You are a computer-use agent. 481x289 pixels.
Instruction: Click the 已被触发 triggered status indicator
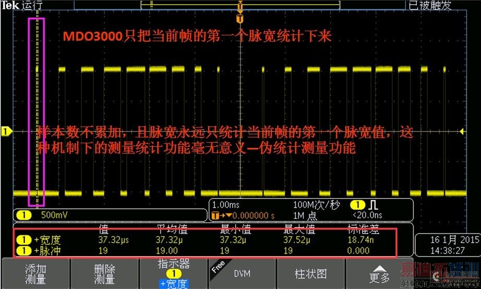(429, 5)
